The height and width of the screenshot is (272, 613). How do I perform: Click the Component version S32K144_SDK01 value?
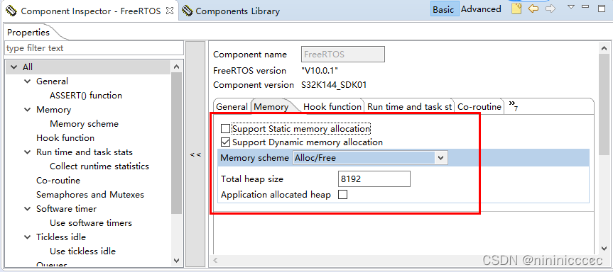(334, 85)
